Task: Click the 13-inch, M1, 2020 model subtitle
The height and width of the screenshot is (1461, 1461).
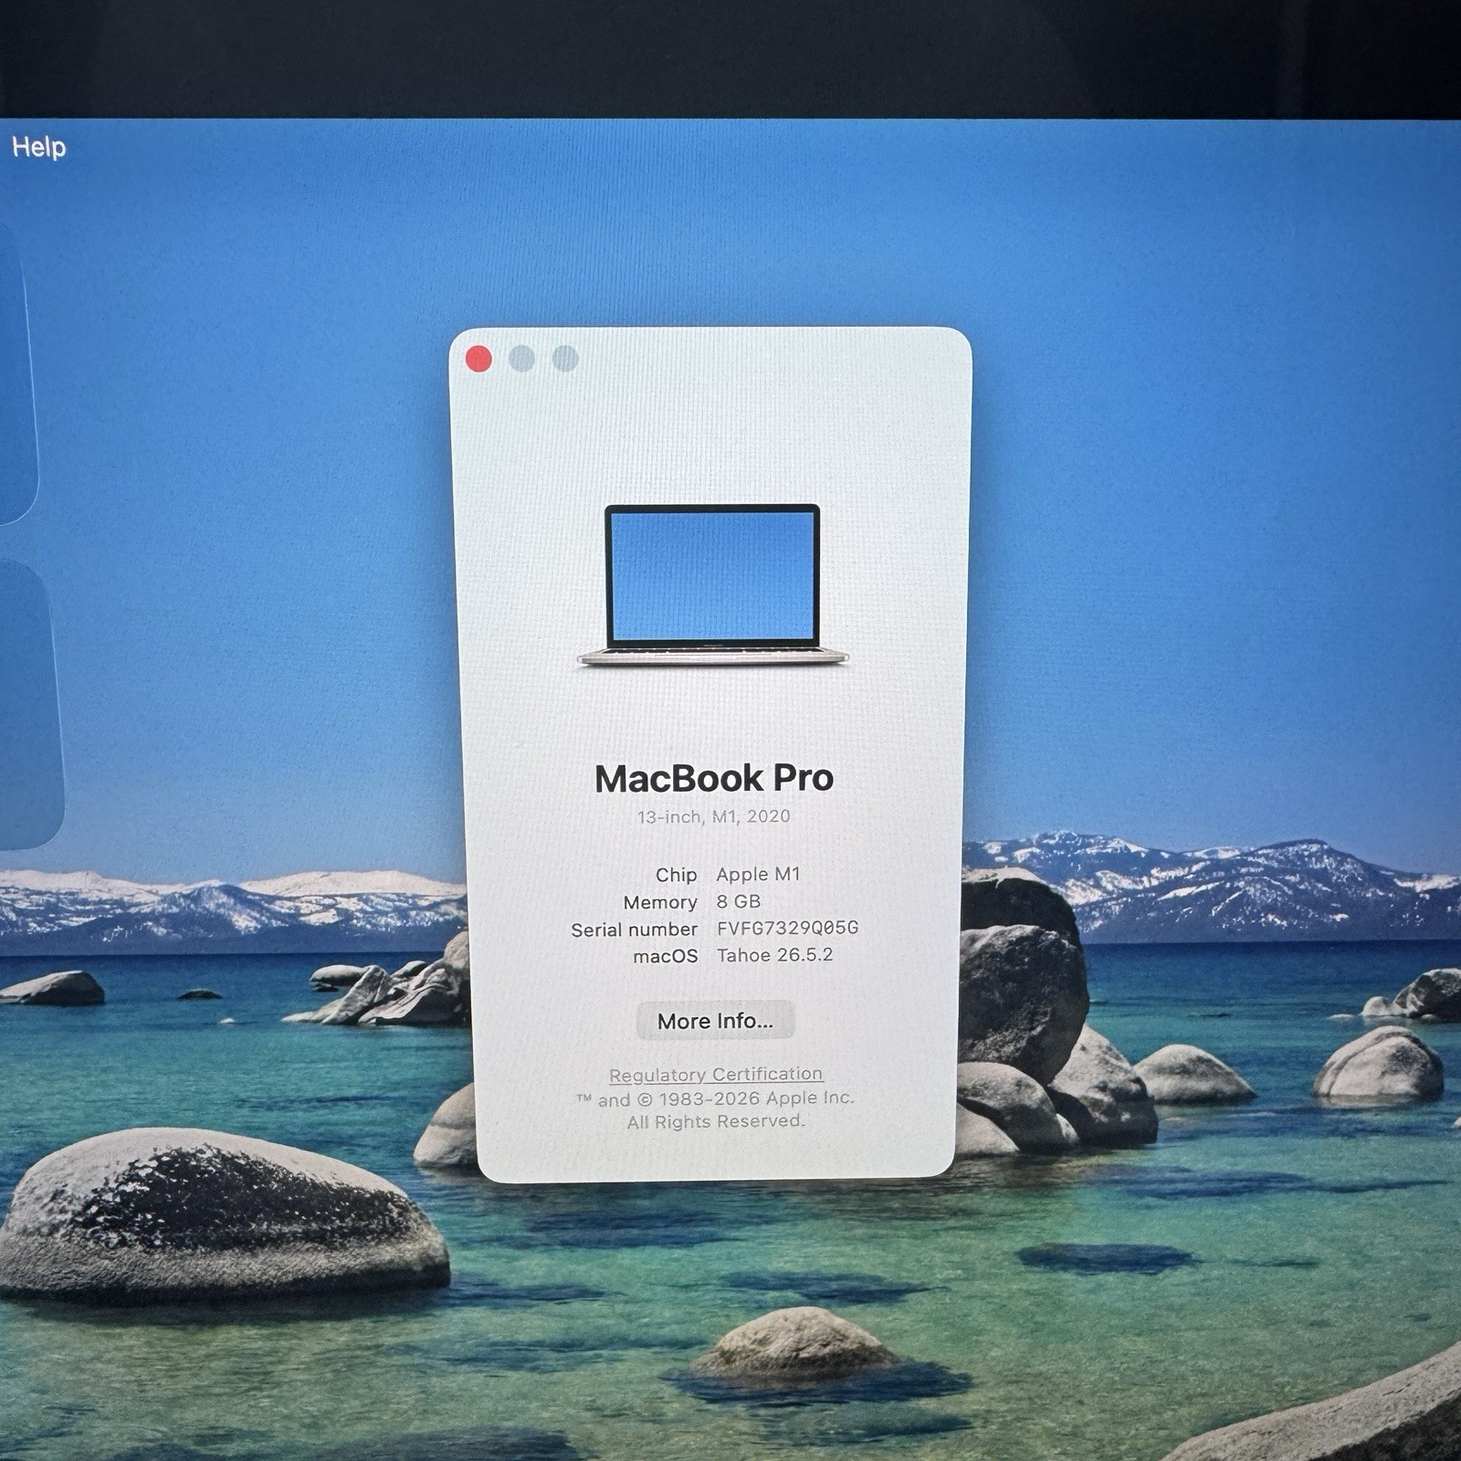Action: click(713, 816)
